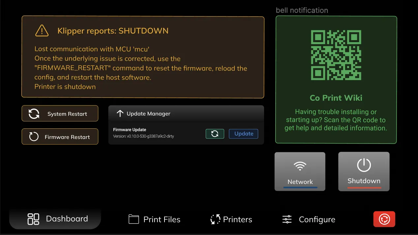Click the 'Lost communication with MCU' line
Screen dimensions: 418x235
point(92,49)
